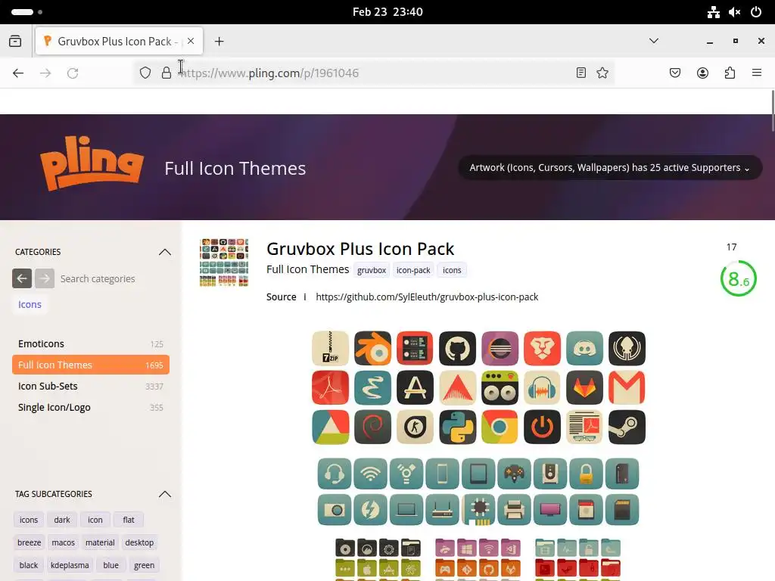Image resolution: width=775 pixels, height=581 pixels.
Task: Click the number 17 above rating
Action: (x=732, y=247)
